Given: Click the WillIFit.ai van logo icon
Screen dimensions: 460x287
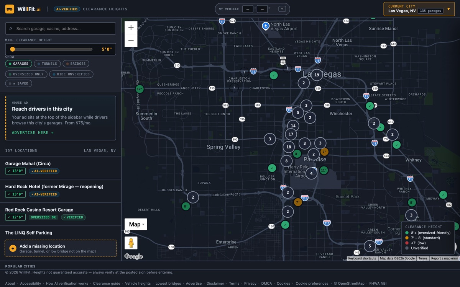Looking at the screenshot, I should [x=10, y=9].
